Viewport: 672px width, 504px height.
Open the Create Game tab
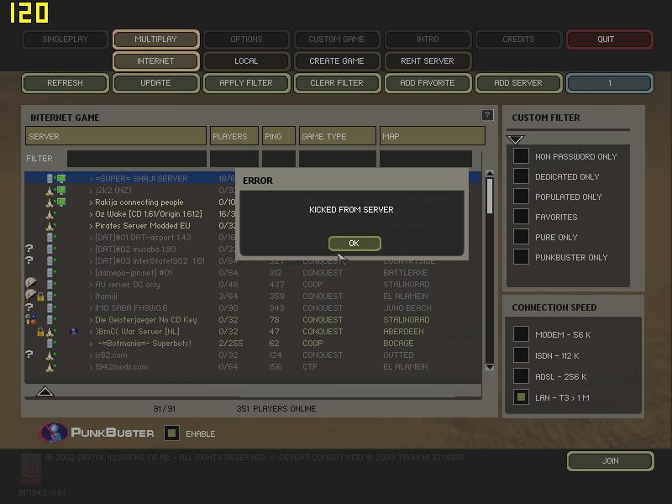coord(337,60)
